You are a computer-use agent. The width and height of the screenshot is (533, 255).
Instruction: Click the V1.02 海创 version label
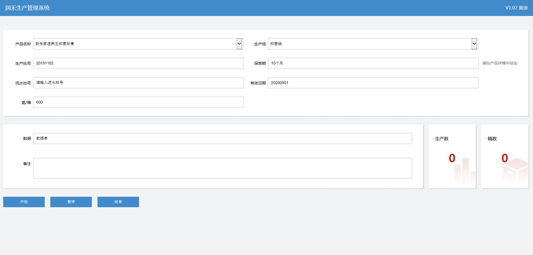(516, 8)
